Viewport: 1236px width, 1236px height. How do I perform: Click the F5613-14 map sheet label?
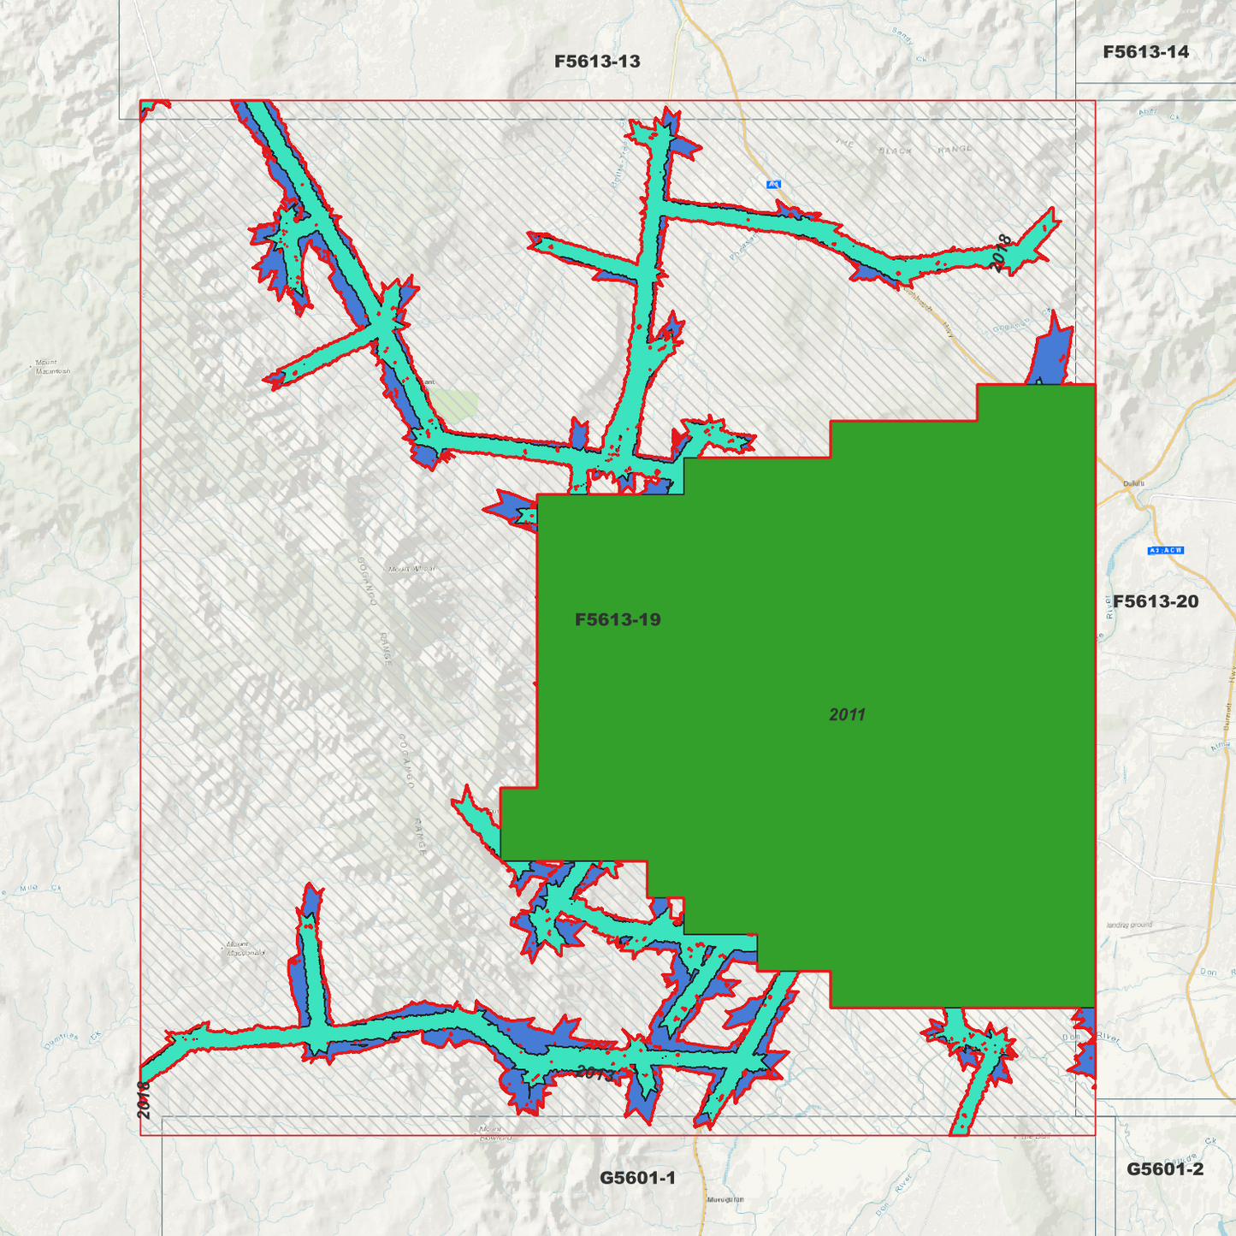(1145, 52)
